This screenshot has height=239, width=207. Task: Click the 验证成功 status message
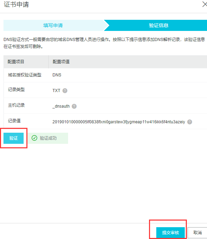[48, 138]
